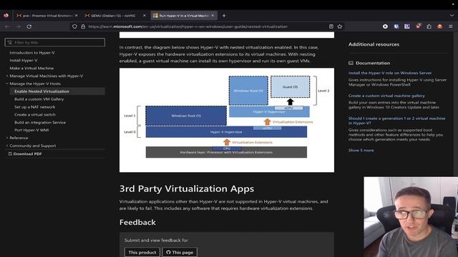Close the Run Hyper-V tab
The width and height of the screenshot is (458, 257).
(x=213, y=16)
